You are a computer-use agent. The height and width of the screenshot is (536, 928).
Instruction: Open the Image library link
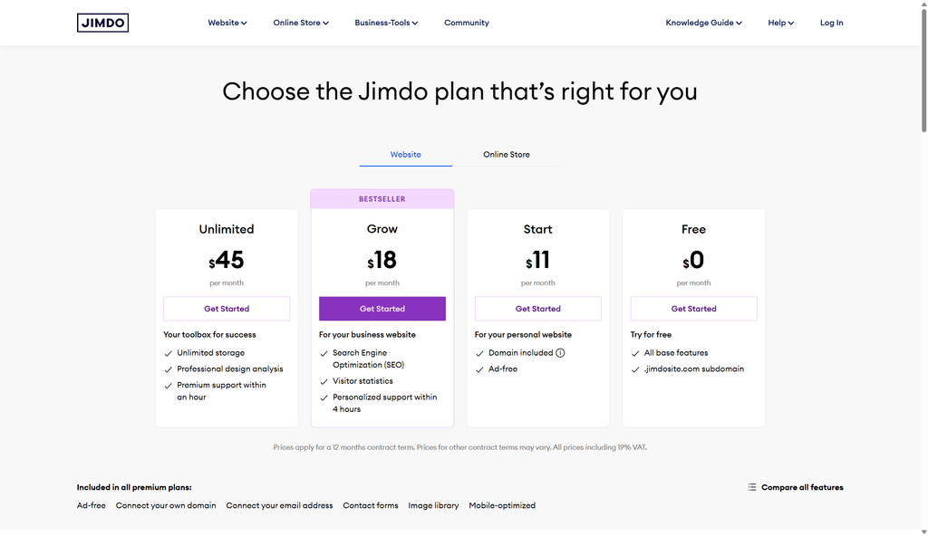click(433, 505)
